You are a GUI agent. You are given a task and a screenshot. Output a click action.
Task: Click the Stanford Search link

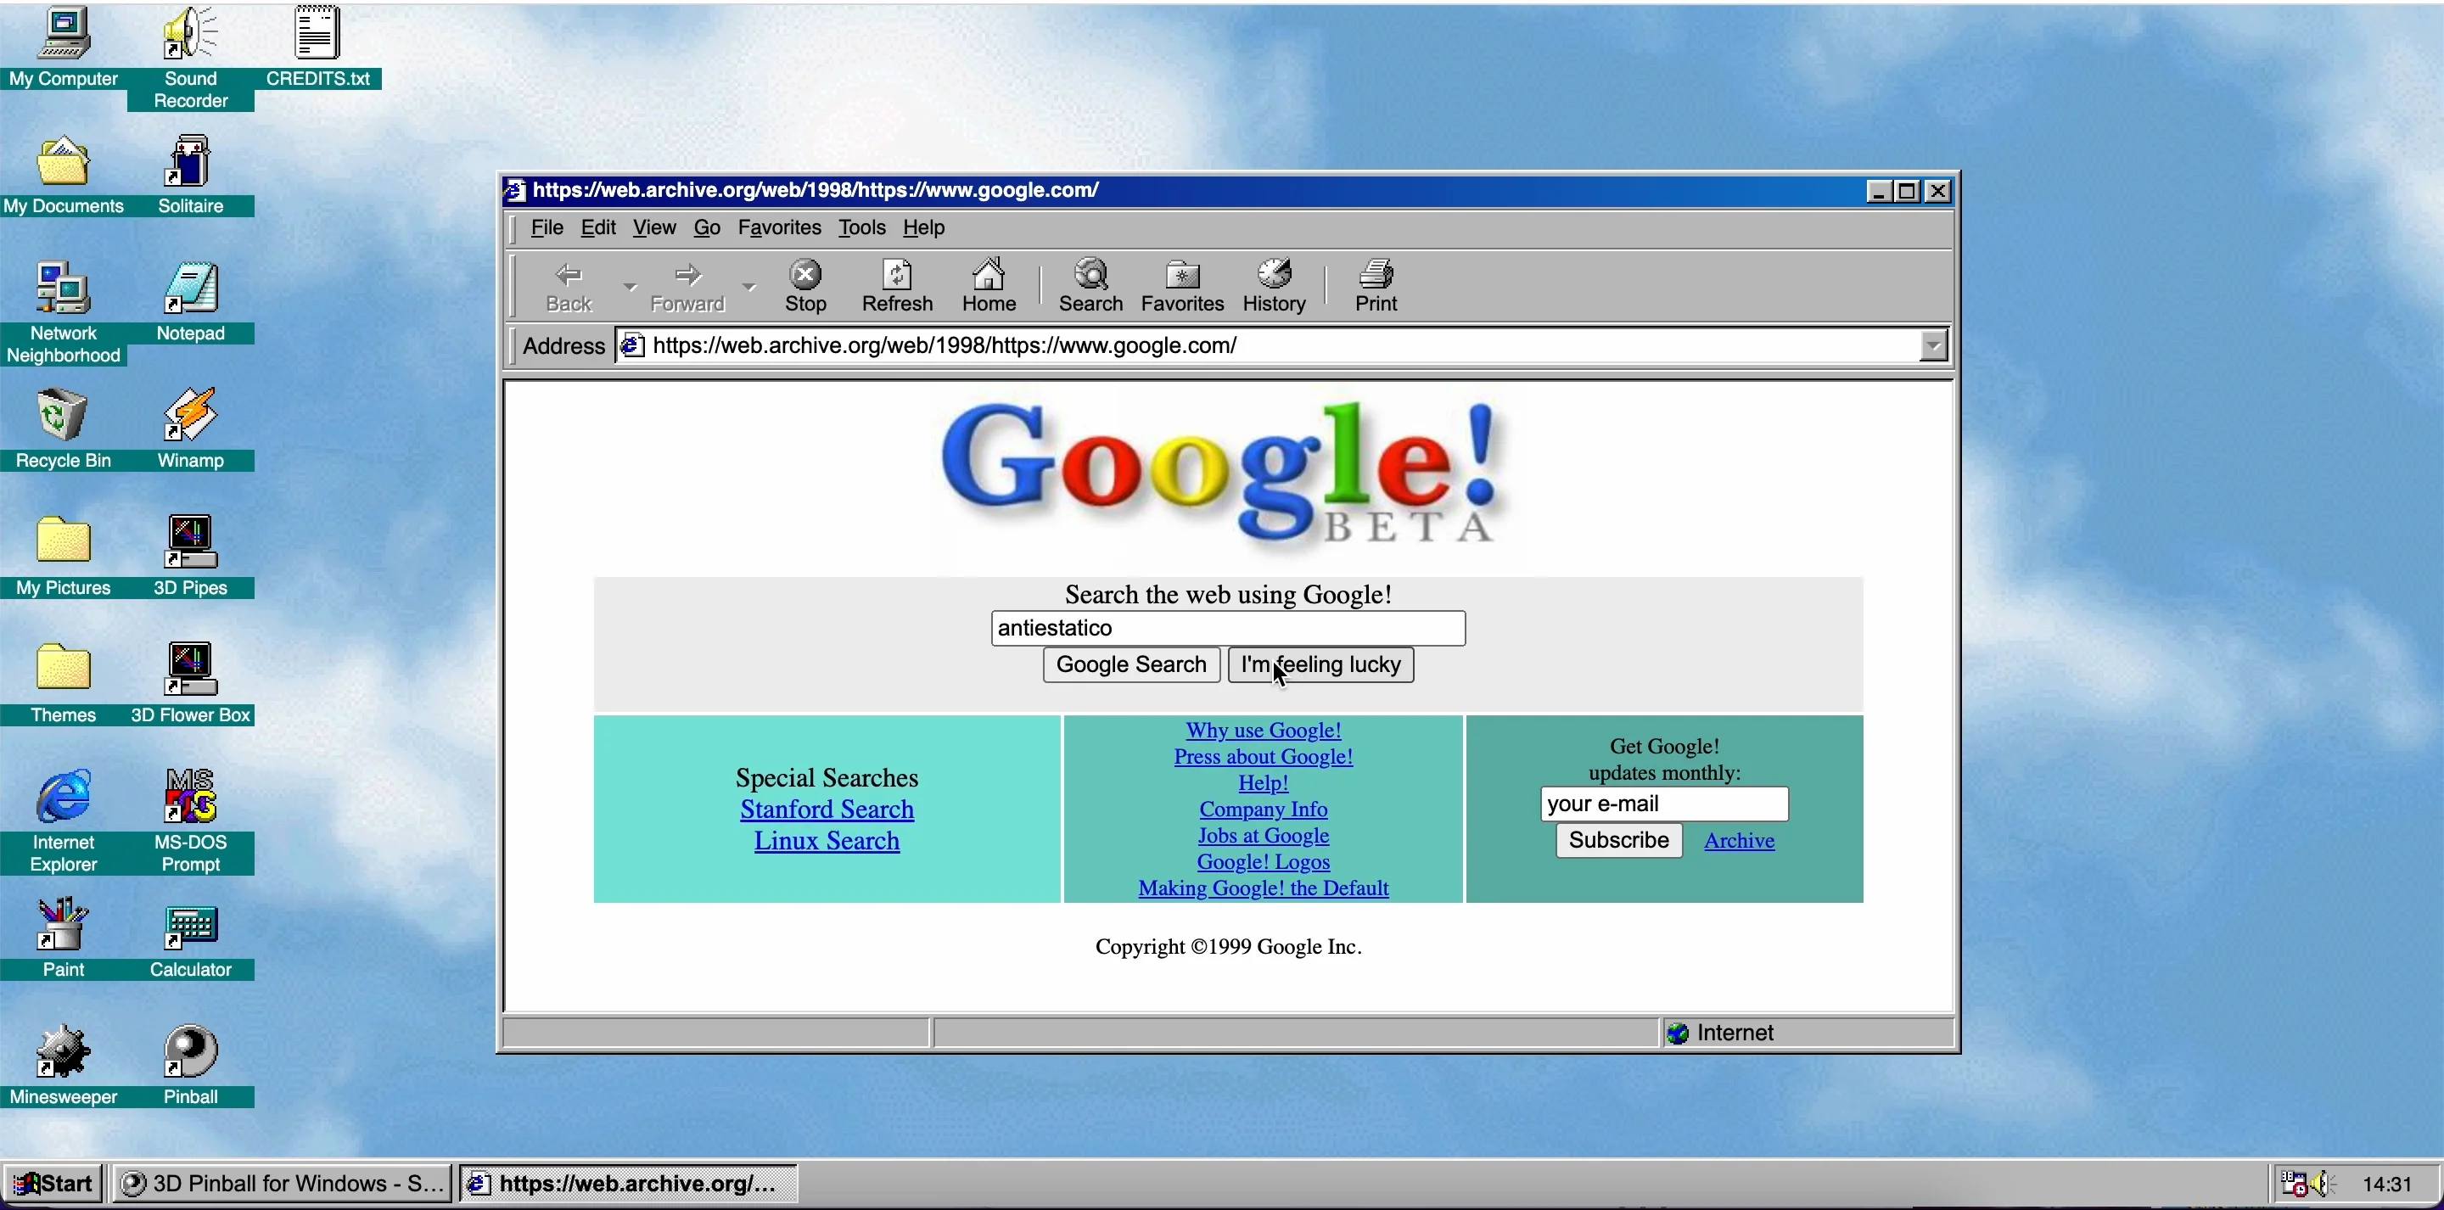pos(826,808)
